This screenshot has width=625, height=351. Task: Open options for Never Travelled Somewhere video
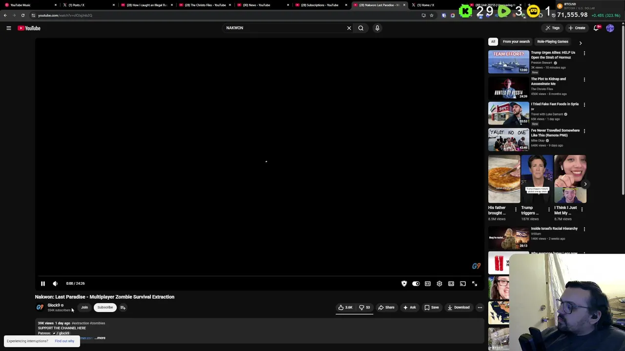(x=584, y=131)
